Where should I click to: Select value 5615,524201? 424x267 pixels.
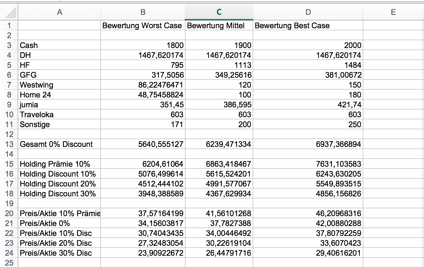[219, 174]
